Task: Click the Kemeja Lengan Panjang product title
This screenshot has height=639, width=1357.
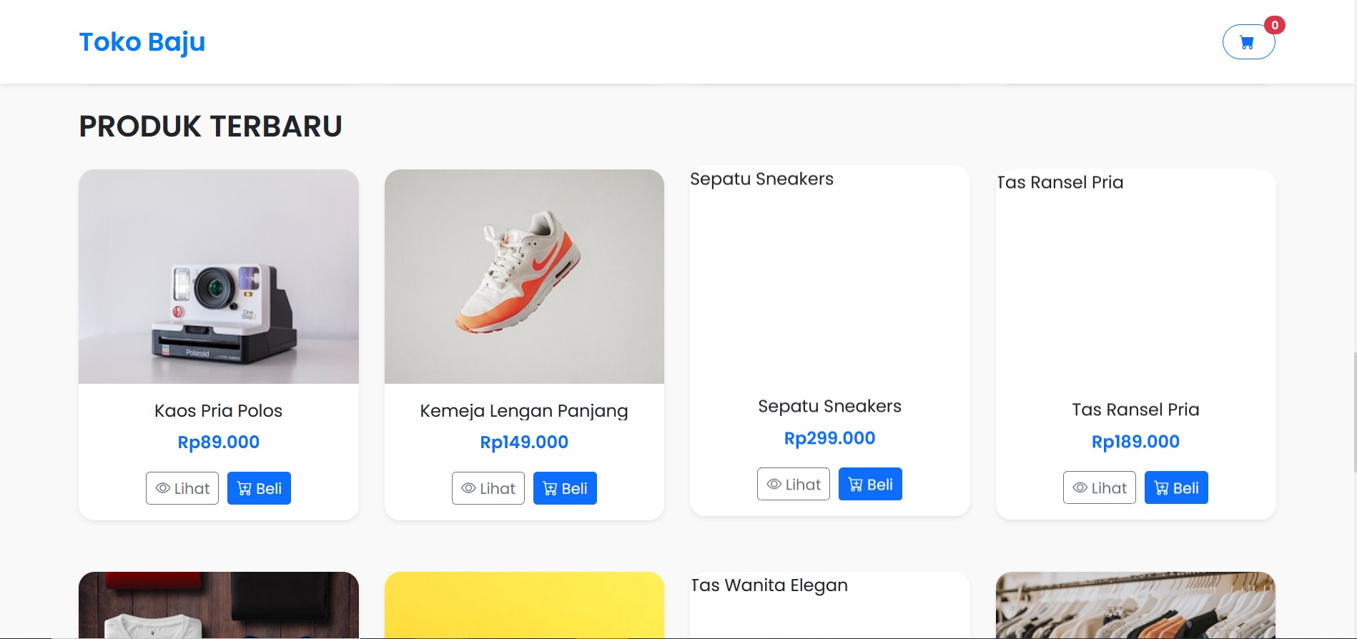Action: (524, 411)
